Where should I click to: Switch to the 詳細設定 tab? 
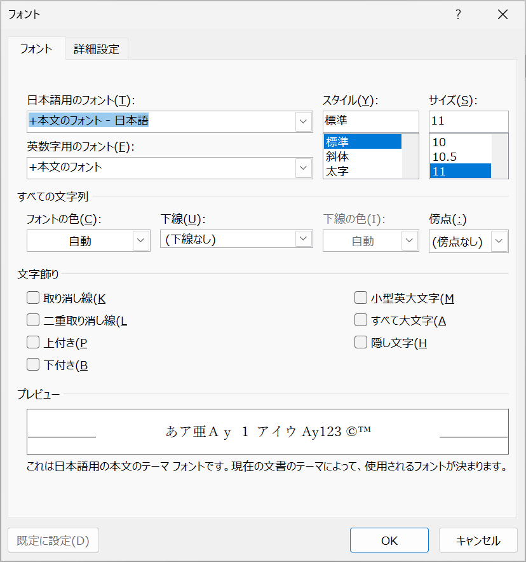(x=97, y=49)
